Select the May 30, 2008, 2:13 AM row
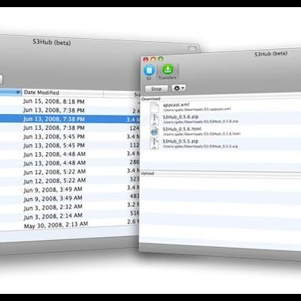 [x=69, y=225]
